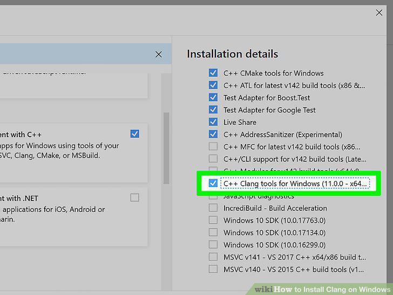Uncheck C++ AddressSanitizer (Experimental)
The width and height of the screenshot is (393, 295).
(x=213, y=135)
